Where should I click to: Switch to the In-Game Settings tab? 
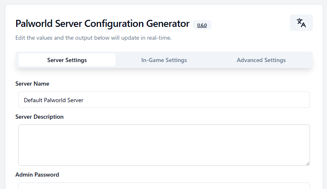164,60
